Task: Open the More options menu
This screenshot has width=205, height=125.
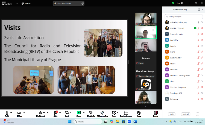Action: 139,113
